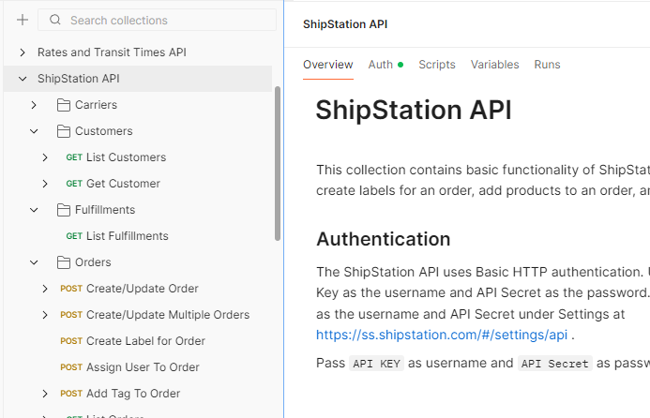Open Rates and Transit Times API collection
The height and width of the screenshot is (418, 650).
[x=112, y=52]
